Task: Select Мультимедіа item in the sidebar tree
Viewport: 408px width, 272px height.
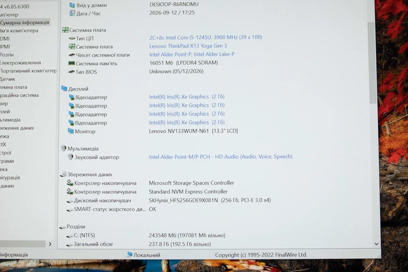Action: (10, 120)
